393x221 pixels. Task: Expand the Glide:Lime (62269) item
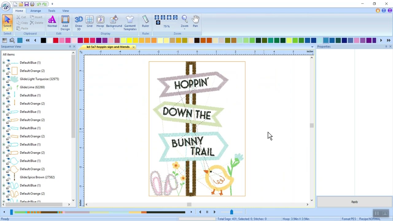pyautogui.click(x=4, y=87)
